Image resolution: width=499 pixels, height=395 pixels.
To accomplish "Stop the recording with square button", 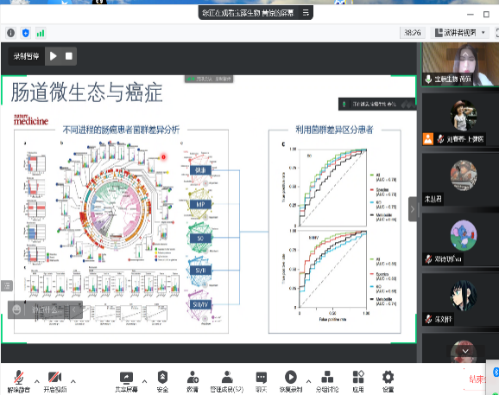I will click(69, 56).
